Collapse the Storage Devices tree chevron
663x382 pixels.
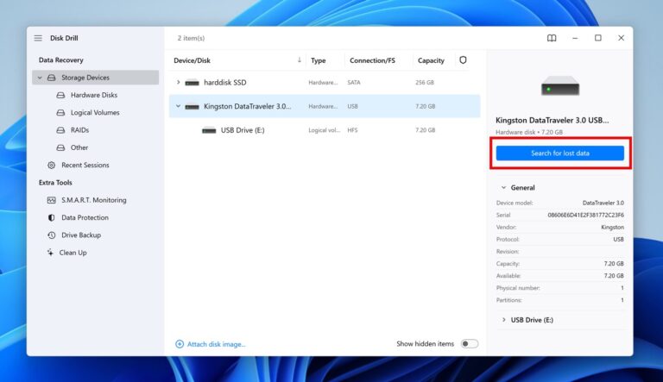point(40,78)
